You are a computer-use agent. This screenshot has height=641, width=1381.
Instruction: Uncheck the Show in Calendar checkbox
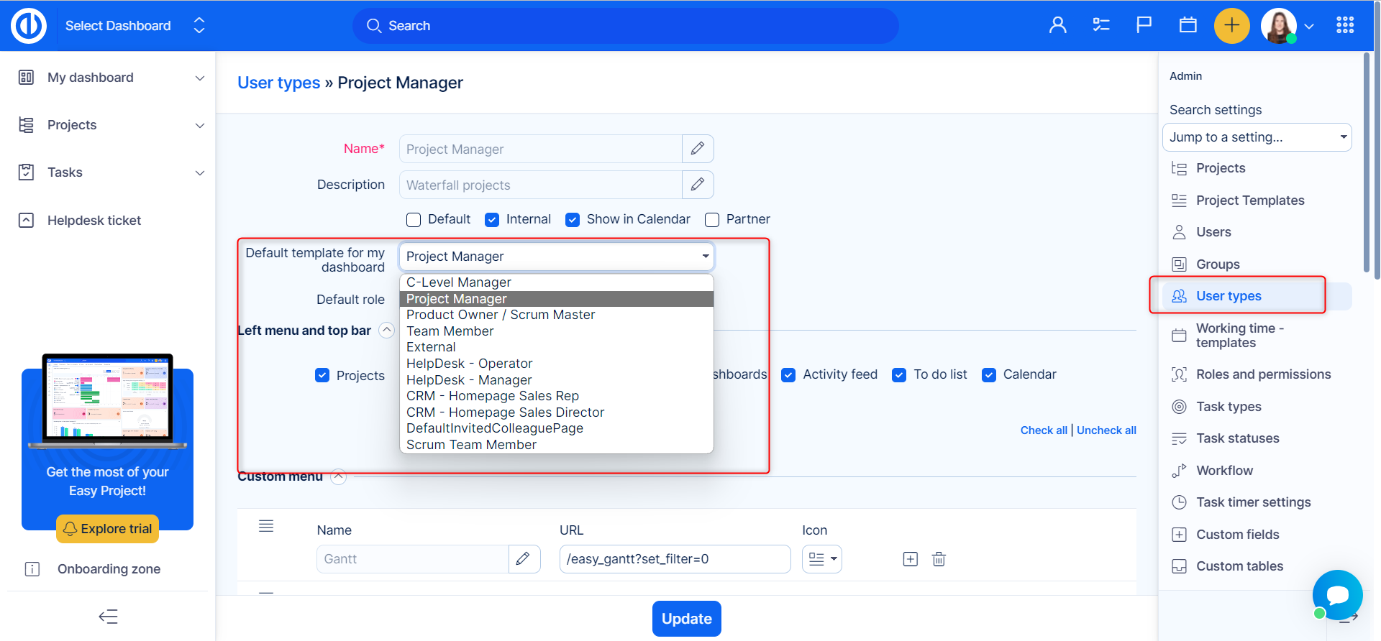(573, 220)
